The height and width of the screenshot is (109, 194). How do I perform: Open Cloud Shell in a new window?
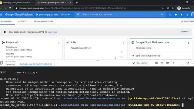188,63
